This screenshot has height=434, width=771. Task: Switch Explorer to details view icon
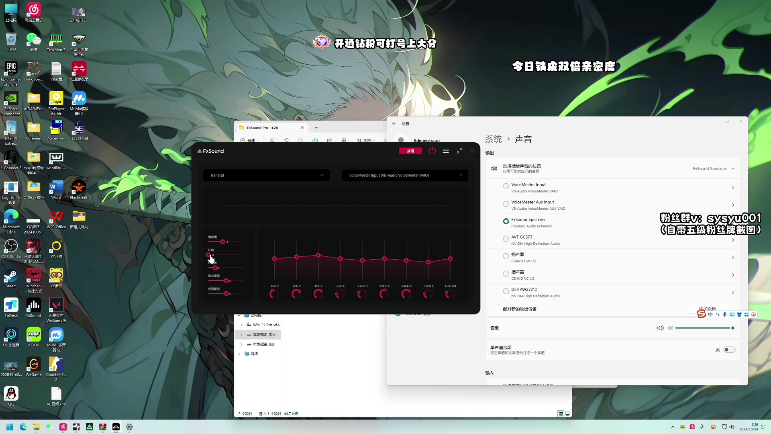(561, 414)
